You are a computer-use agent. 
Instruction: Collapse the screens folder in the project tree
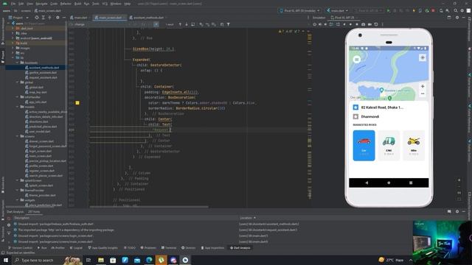pos(18,136)
